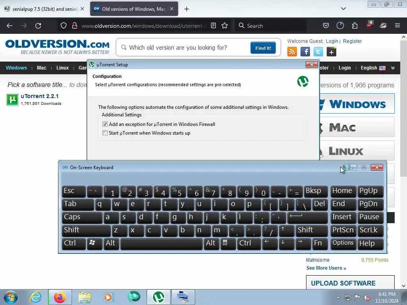Click the Register link
Screen dimensions: 407x305
click(352, 41)
